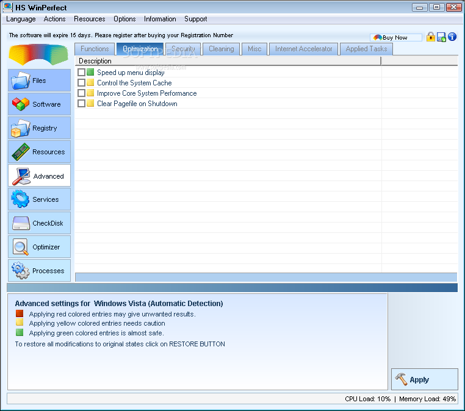Click the green marker beside Speed up menu display
The height and width of the screenshot is (411, 465).
point(90,72)
